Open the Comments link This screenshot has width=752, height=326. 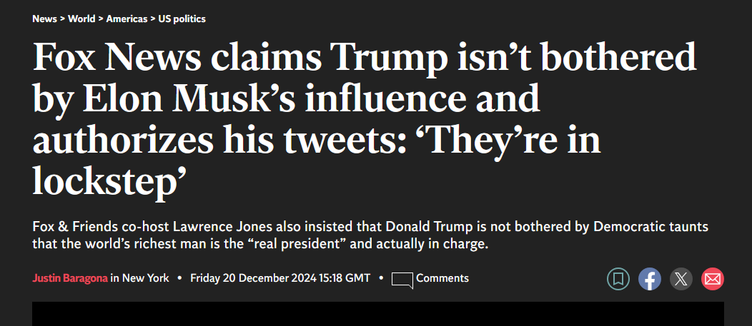click(442, 278)
